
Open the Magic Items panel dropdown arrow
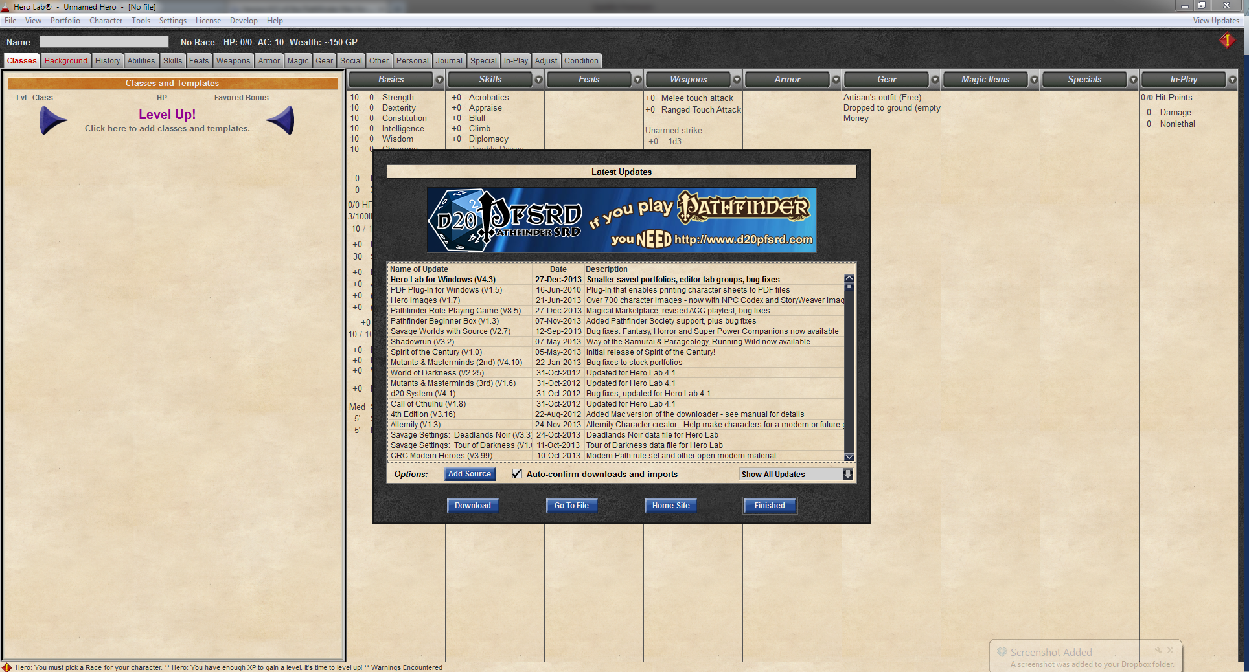coord(1034,80)
